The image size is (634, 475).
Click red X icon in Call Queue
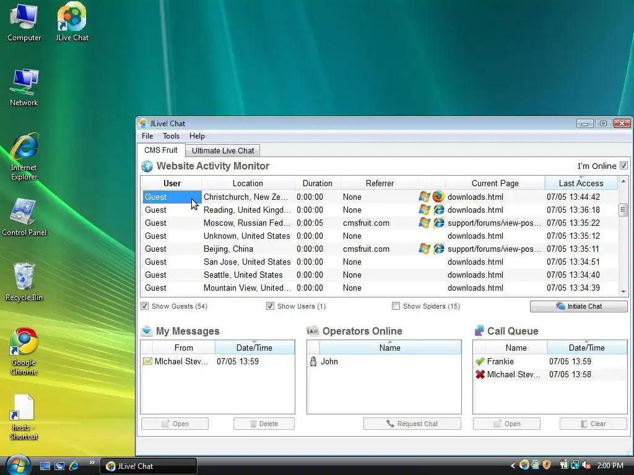480,374
